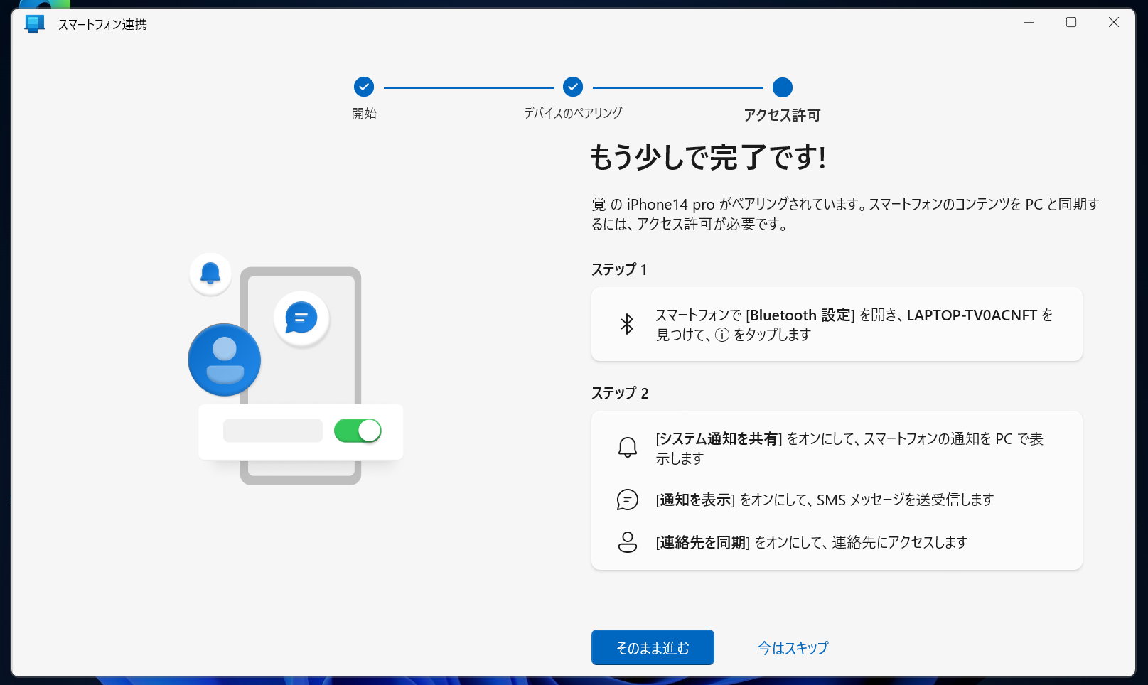Click the デバイスのペアリング step label

coord(573,113)
